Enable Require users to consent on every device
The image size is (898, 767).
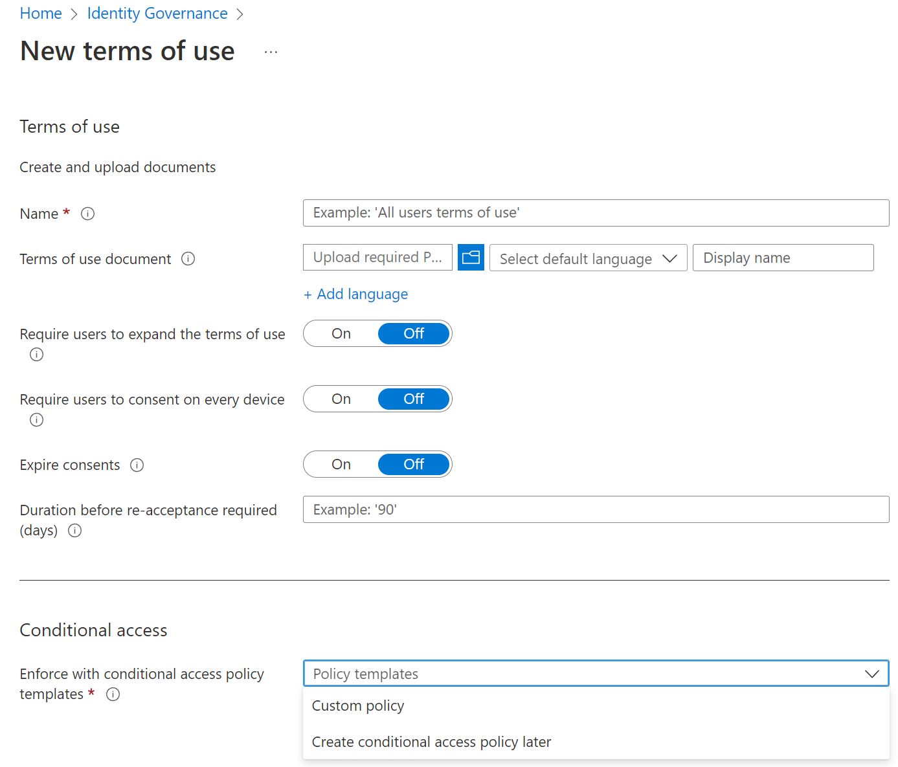click(341, 399)
